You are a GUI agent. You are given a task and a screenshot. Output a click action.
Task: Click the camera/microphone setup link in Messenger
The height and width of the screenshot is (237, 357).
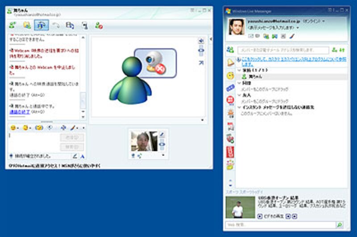[294, 62]
